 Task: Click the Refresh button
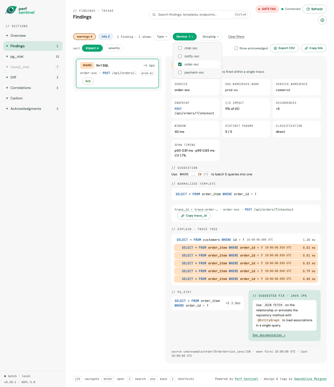tap(314, 9)
